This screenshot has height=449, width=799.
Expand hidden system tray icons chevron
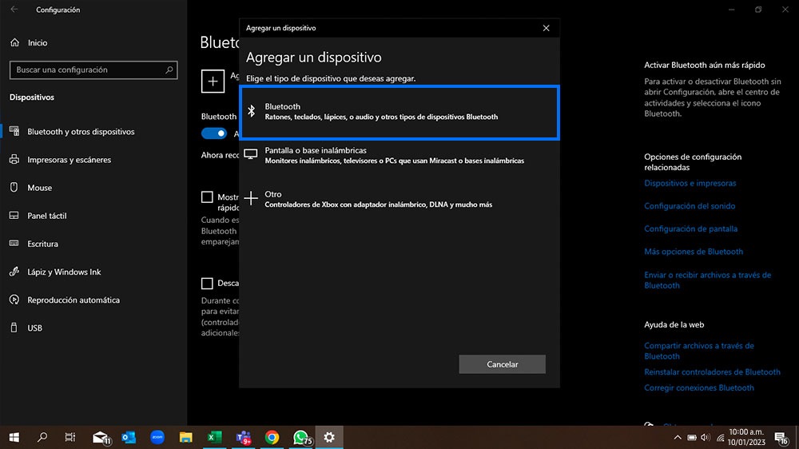click(678, 437)
